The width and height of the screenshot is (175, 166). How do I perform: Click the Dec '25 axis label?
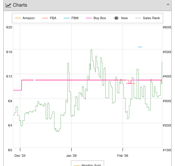coord(20,156)
